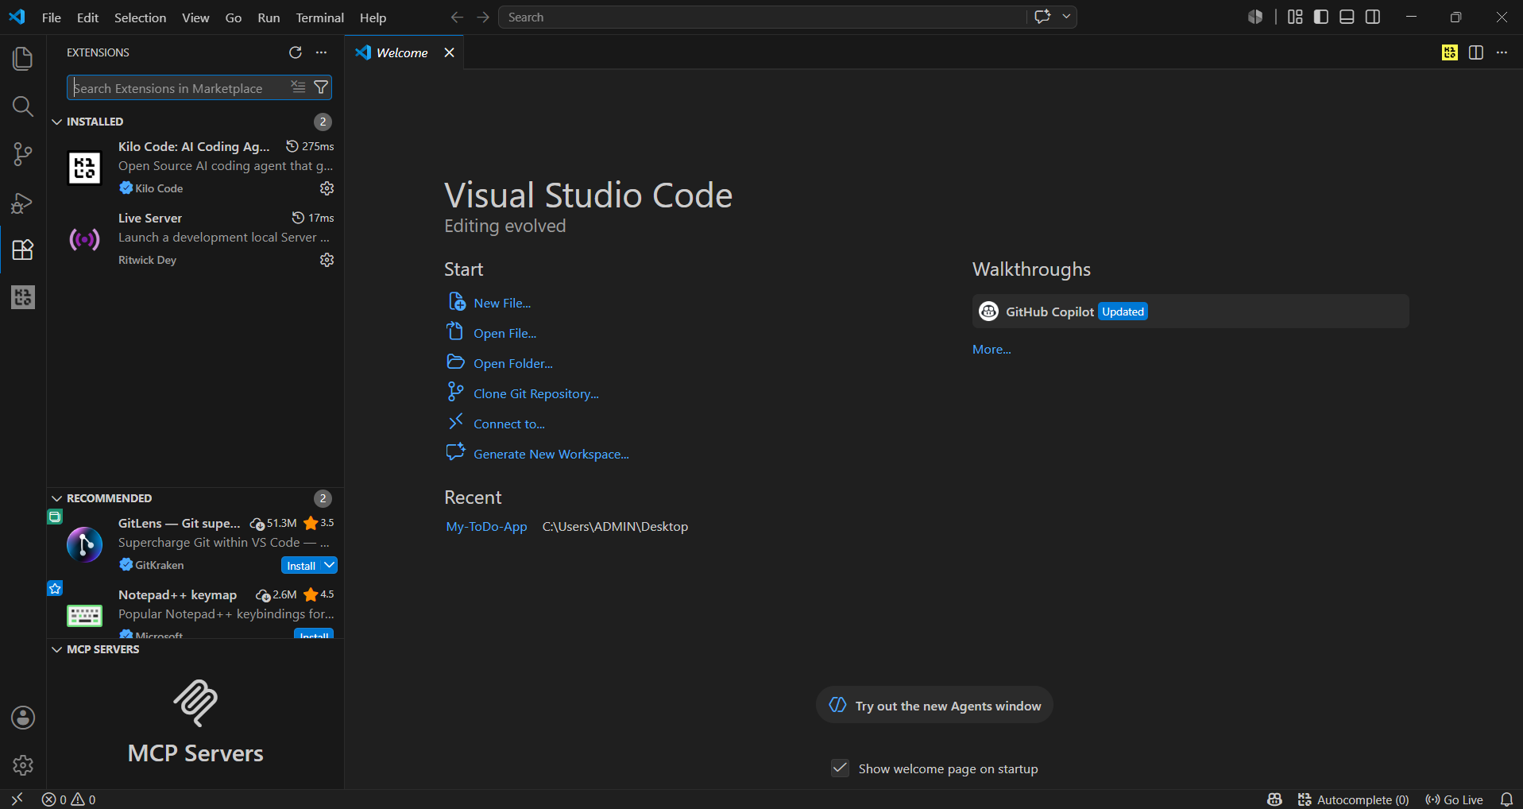Open the Help menu

(373, 17)
